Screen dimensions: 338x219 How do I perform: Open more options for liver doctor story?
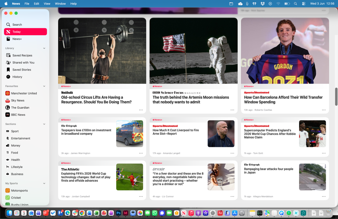click(x=232, y=196)
